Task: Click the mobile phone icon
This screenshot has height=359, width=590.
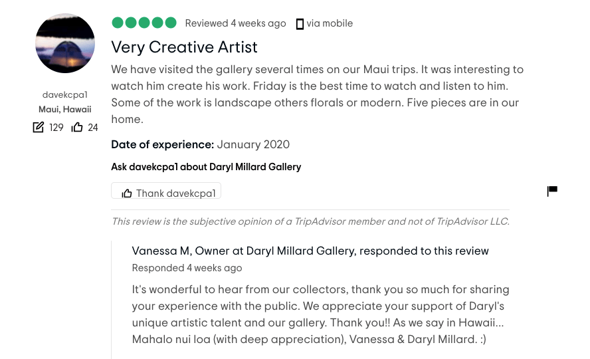Action: 300,24
